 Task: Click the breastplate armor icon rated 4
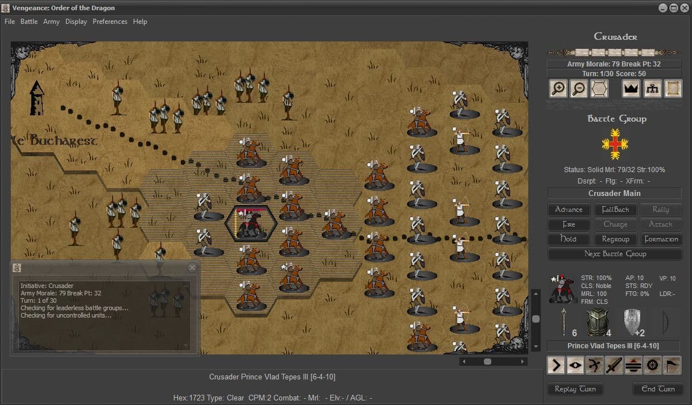pyautogui.click(x=598, y=323)
